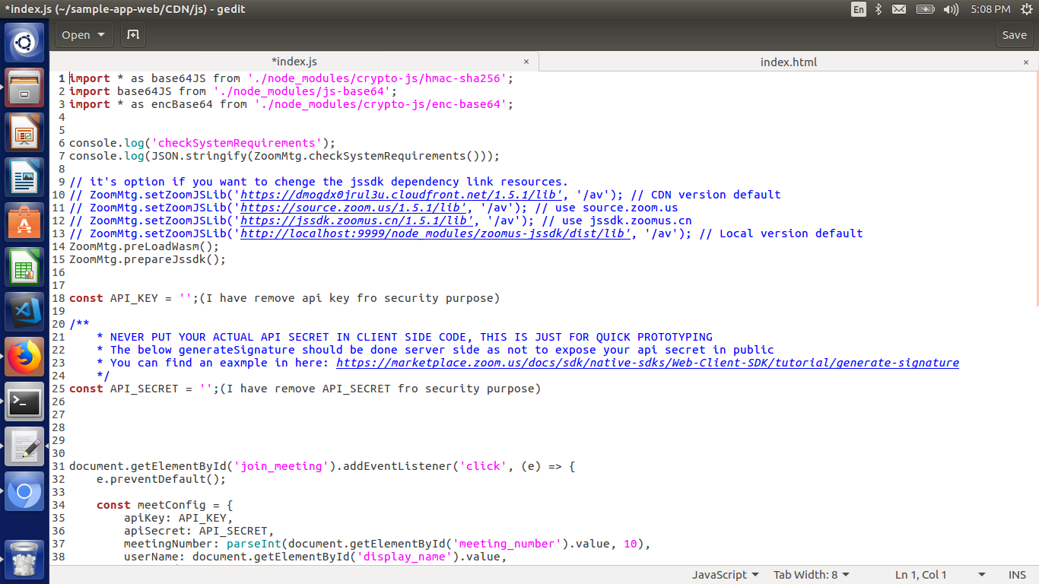Place cursor on 'ZoomMtg.prepareJssdk();' line
This screenshot has height=584, width=1039.
coord(148,259)
